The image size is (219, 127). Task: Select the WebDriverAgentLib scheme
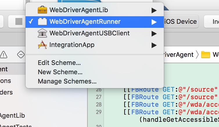click(95, 10)
